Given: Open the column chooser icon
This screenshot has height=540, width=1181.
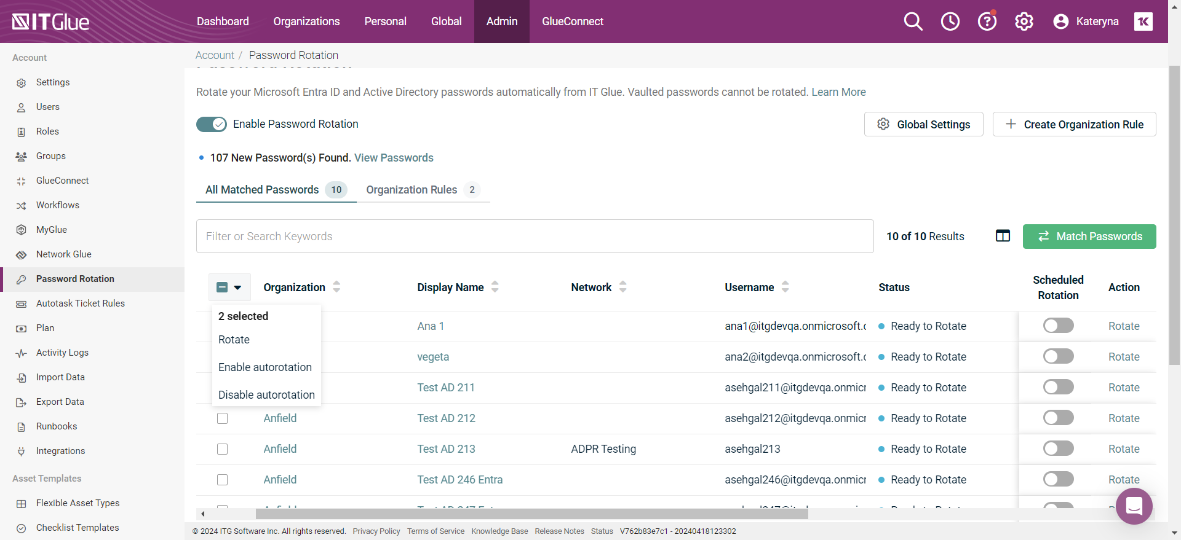Looking at the screenshot, I should pos(1003,236).
